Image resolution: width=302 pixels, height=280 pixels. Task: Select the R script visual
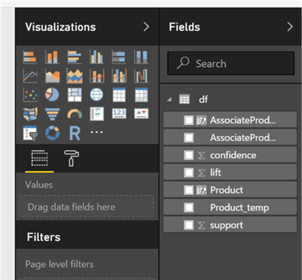[x=75, y=133]
